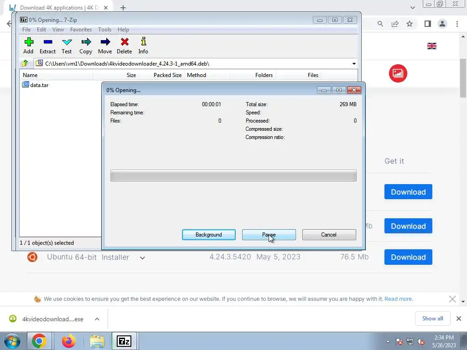Open the Windows Start menu
This screenshot has width=467, height=350.
(x=11, y=341)
